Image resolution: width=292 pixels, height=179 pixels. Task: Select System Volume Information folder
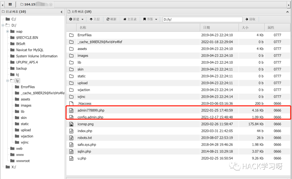click(x=37, y=56)
